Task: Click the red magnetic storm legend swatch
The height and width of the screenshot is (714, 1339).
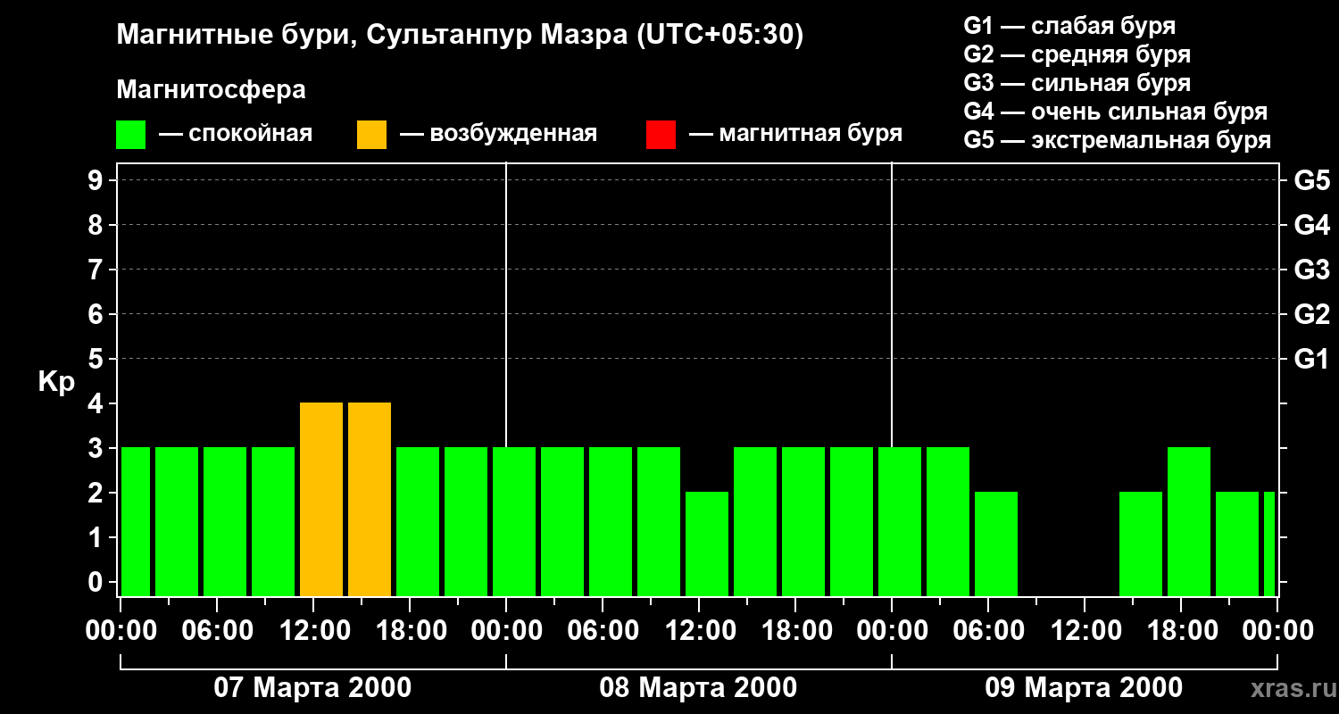Action: point(661,135)
